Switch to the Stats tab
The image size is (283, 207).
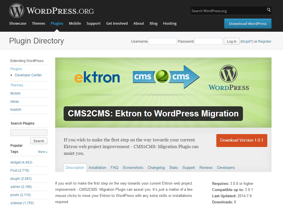click(174, 168)
